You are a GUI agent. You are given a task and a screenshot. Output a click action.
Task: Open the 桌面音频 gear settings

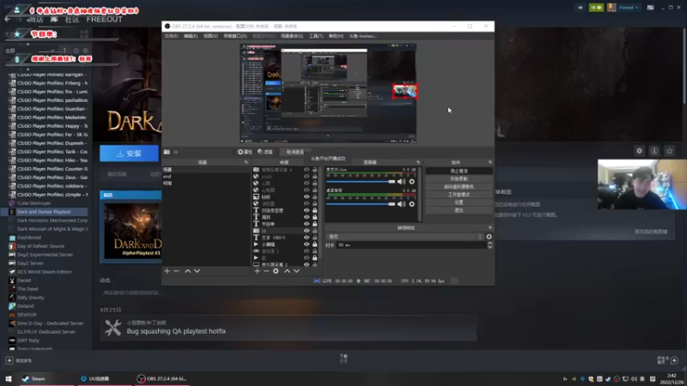pyautogui.click(x=412, y=204)
